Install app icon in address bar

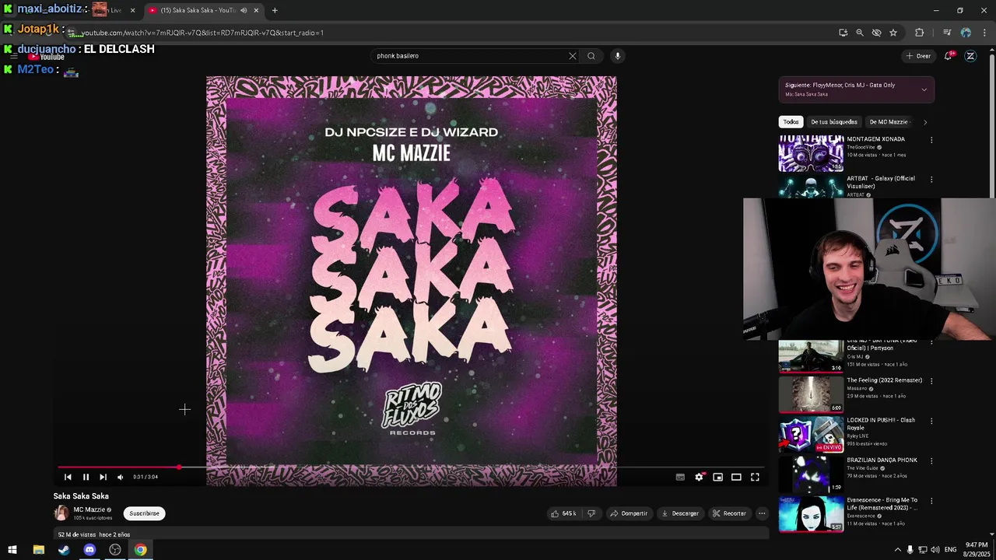click(x=843, y=33)
